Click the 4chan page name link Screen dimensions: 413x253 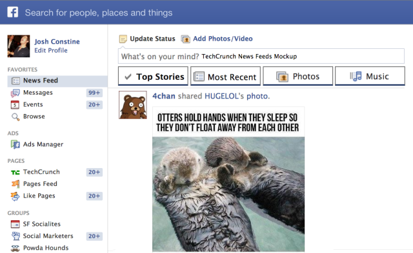pyautogui.click(x=163, y=96)
